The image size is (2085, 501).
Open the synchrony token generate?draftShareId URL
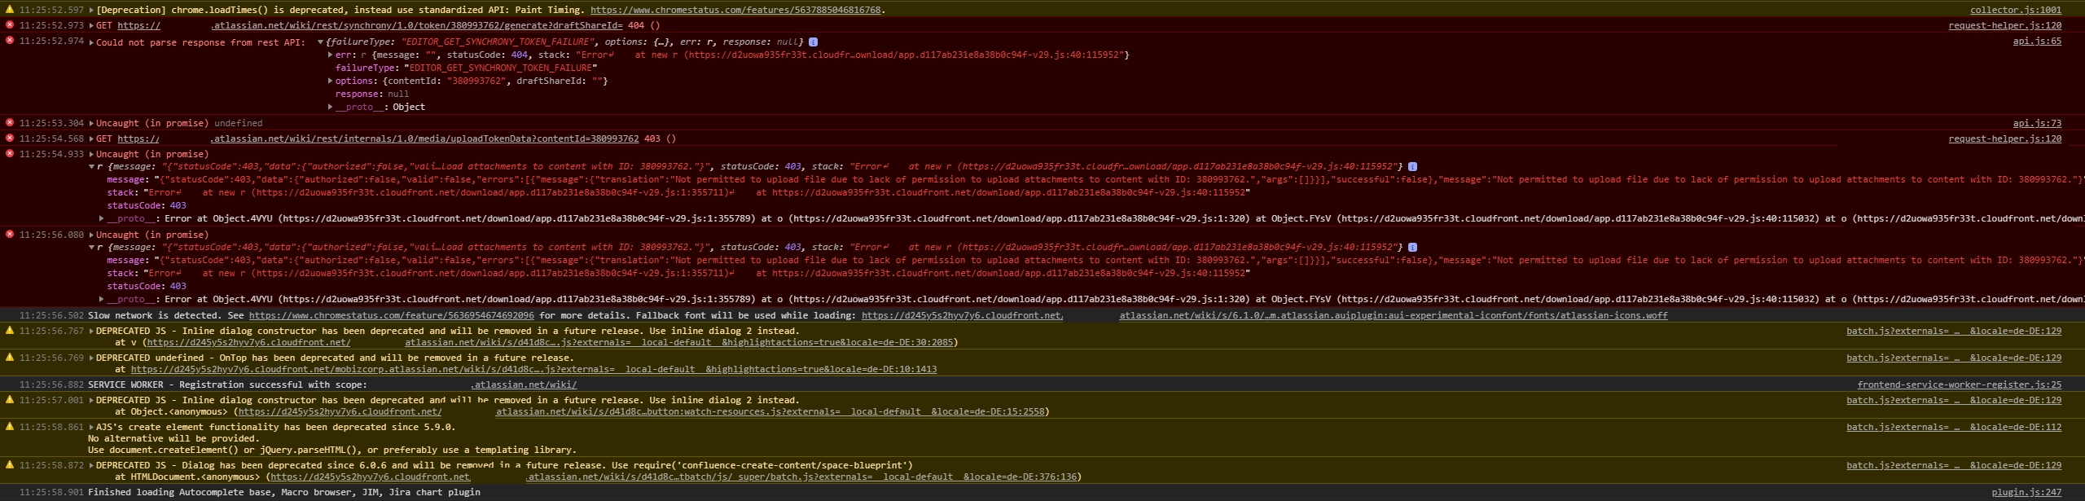(x=370, y=25)
